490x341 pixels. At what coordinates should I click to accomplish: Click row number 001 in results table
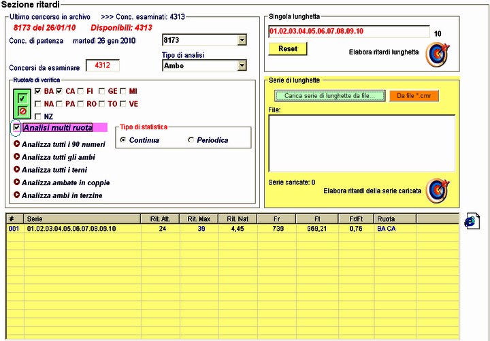(14, 229)
